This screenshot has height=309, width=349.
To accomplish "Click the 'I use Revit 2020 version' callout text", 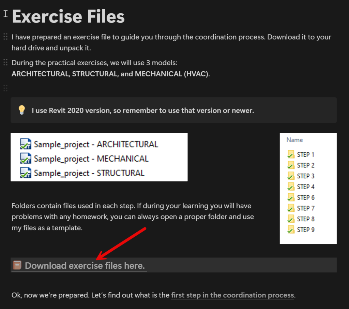I will tap(143, 111).
